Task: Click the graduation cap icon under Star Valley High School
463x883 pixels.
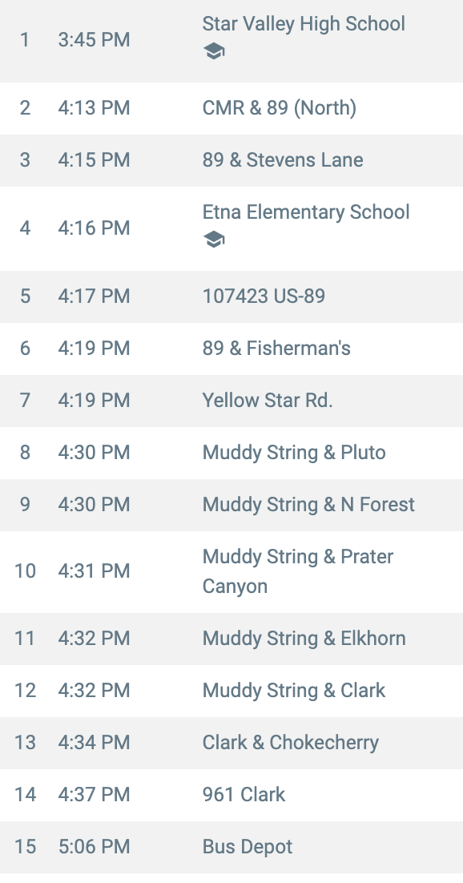Action: point(213,52)
